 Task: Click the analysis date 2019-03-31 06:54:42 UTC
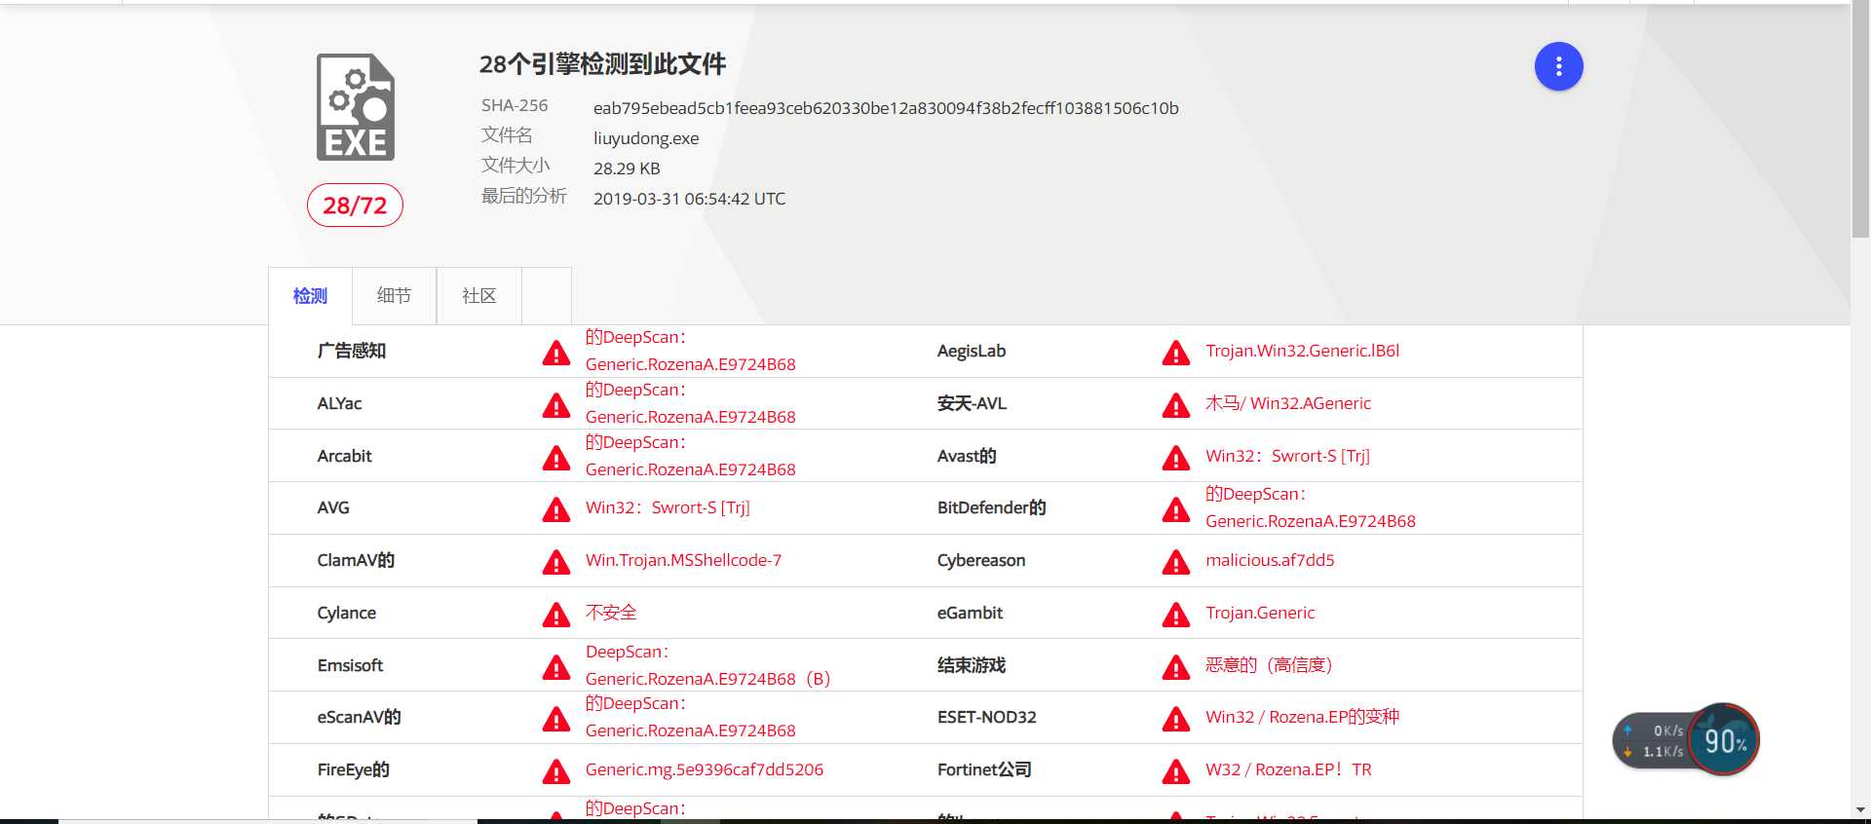pyautogui.click(x=689, y=199)
